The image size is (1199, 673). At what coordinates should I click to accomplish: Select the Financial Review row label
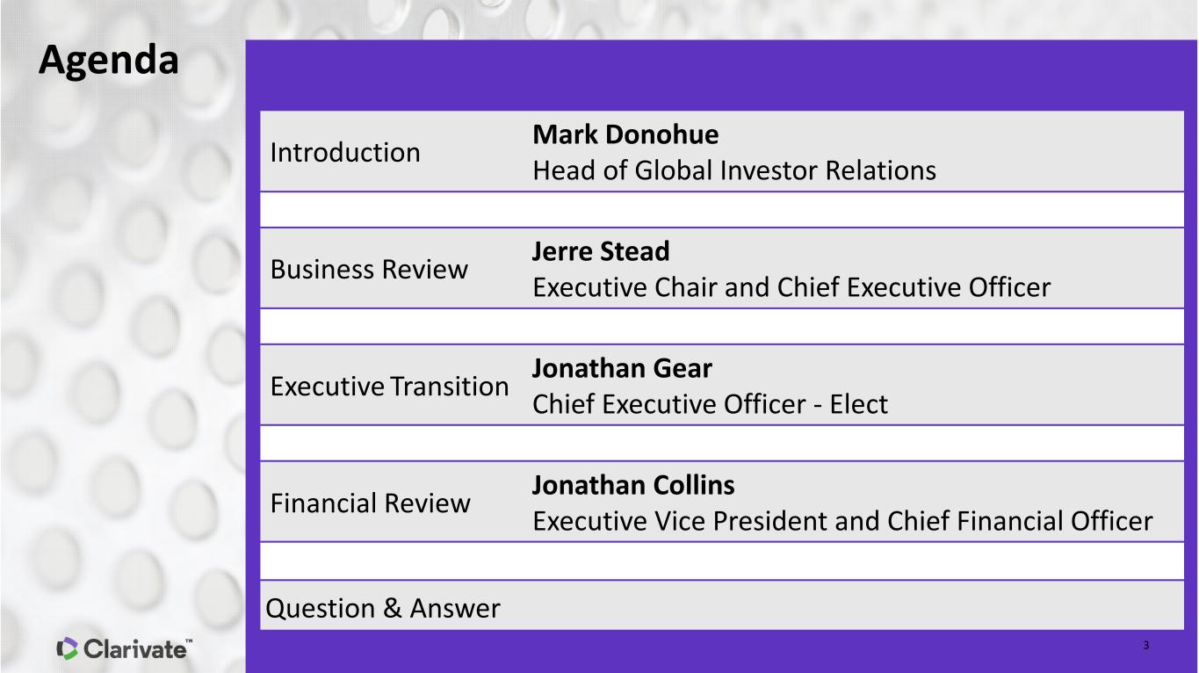pos(370,503)
